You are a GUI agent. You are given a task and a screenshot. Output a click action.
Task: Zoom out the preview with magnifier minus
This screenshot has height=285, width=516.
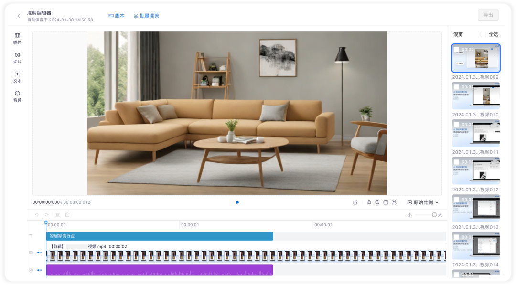click(x=377, y=202)
